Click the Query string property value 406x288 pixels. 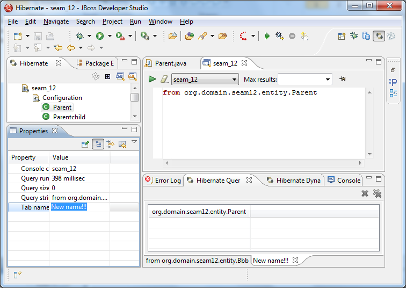coord(79,198)
